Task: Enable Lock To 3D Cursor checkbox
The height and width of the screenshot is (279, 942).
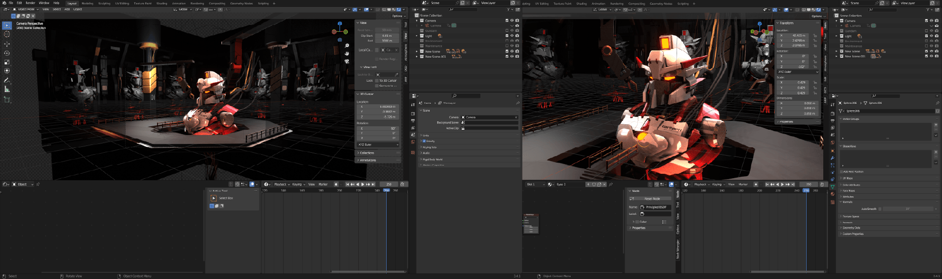Action: (x=377, y=81)
